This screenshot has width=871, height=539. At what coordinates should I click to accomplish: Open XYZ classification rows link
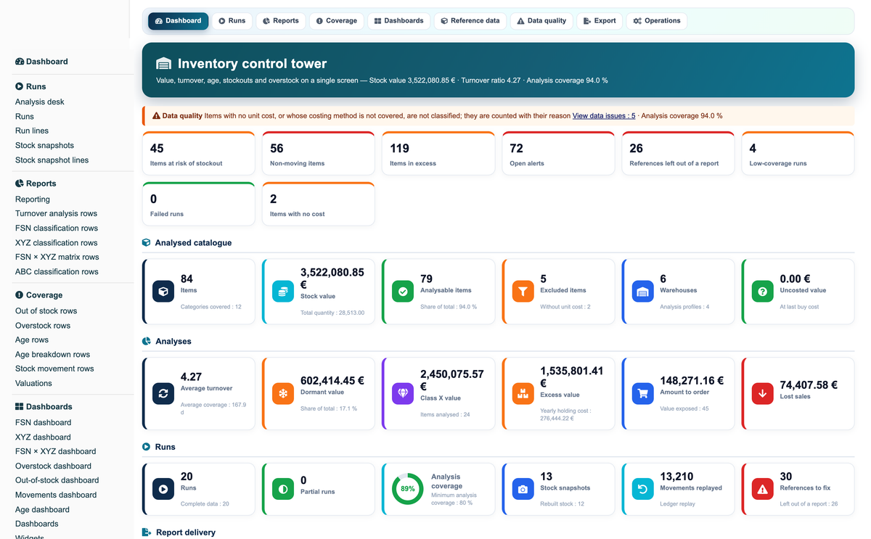tap(57, 243)
